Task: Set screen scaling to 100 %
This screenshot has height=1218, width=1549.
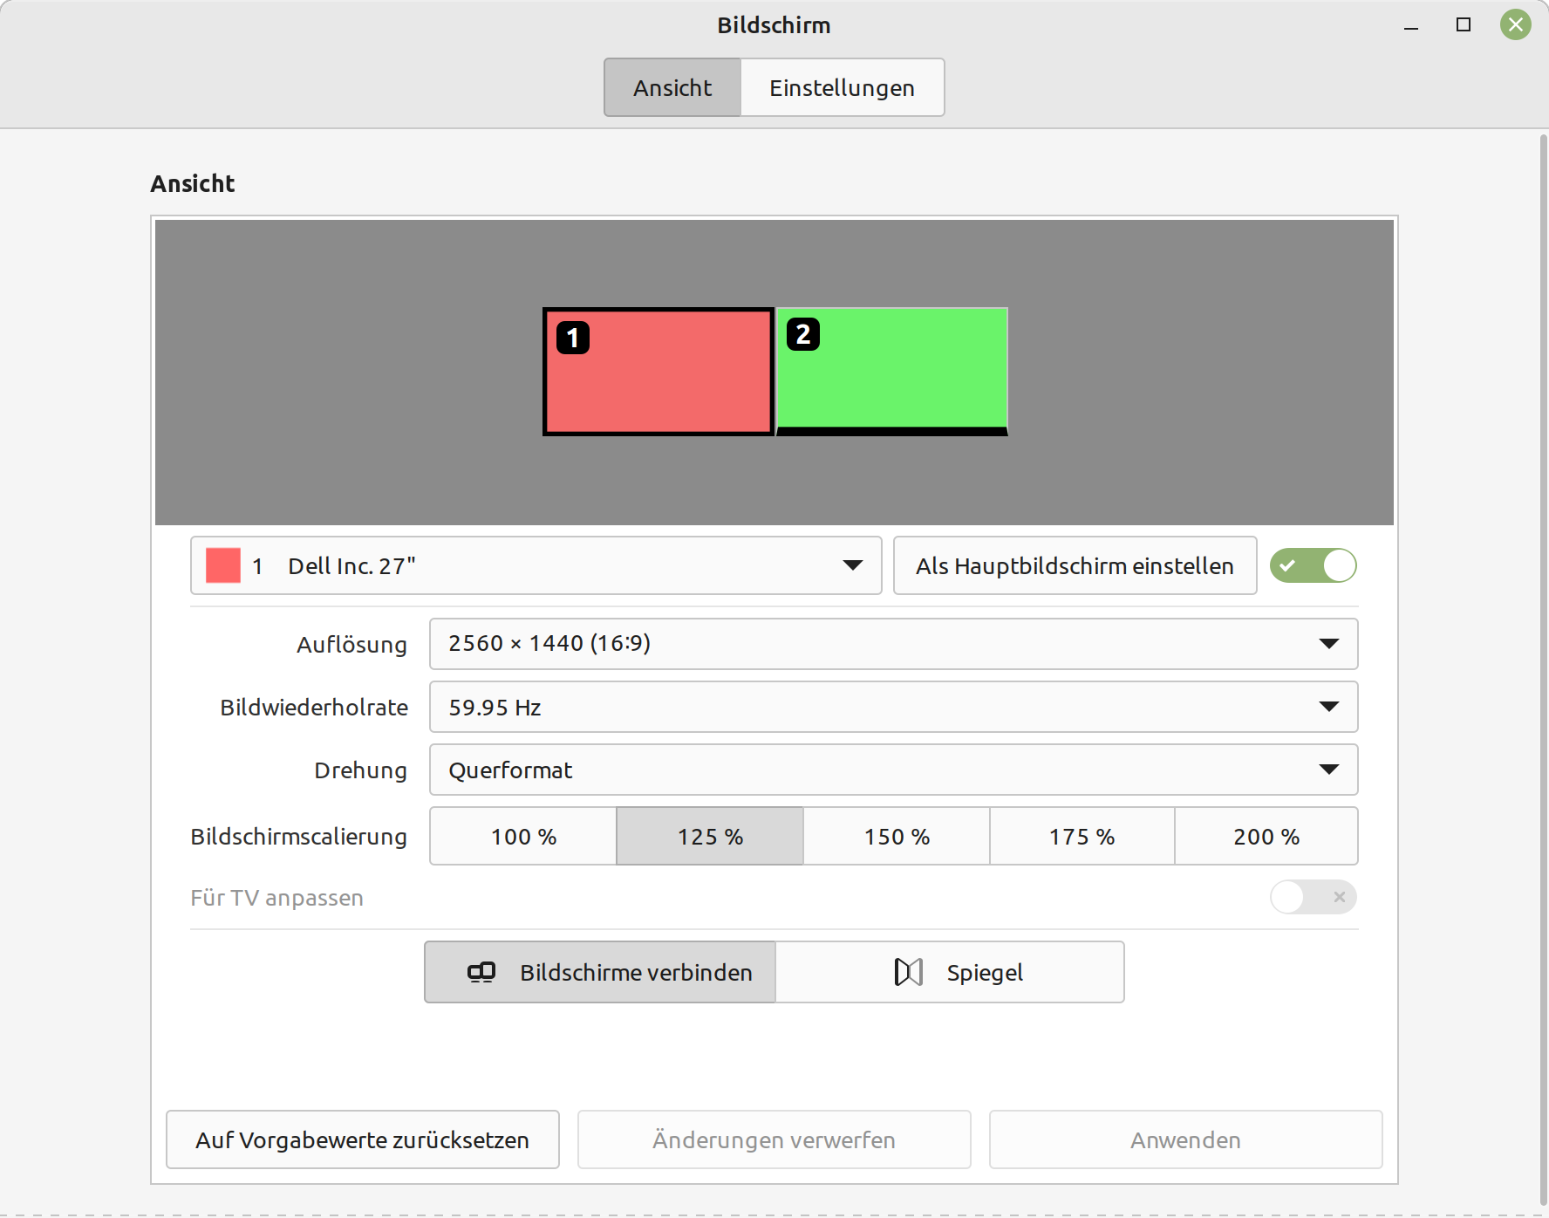Action: click(x=523, y=836)
